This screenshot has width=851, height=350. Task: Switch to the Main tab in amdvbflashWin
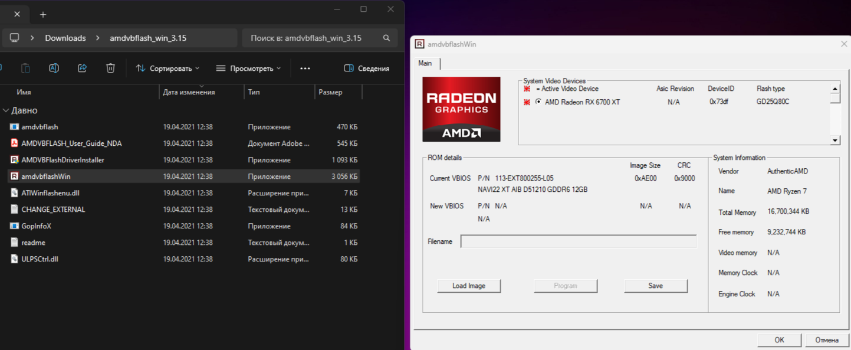425,63
